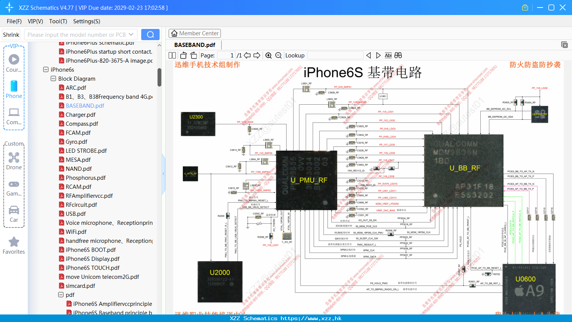This screenshot has width=572, height=322.
Task: Select the BASEBAND.pdf tab
Action: (195, 45)
